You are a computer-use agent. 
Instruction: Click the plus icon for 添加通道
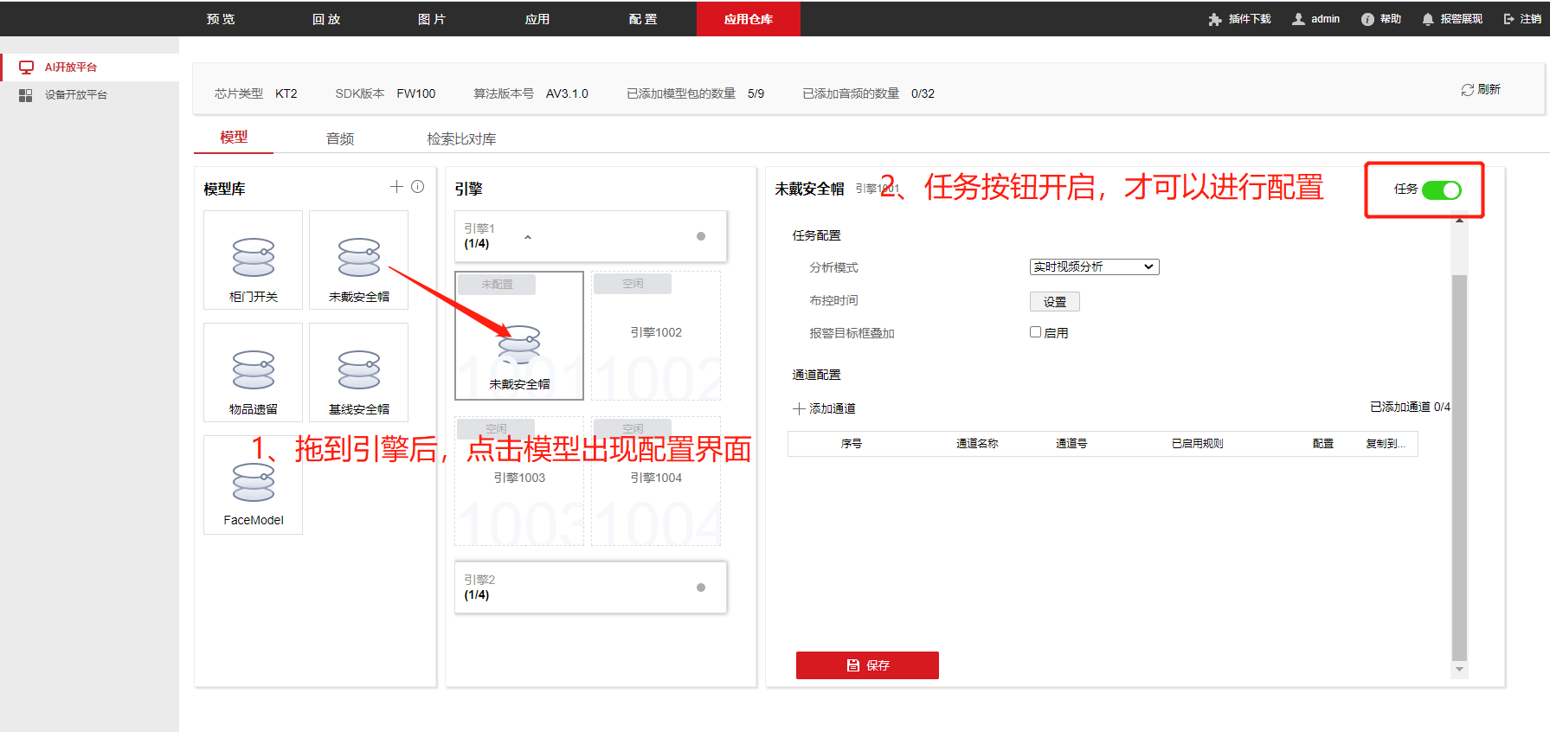[799, 408]
